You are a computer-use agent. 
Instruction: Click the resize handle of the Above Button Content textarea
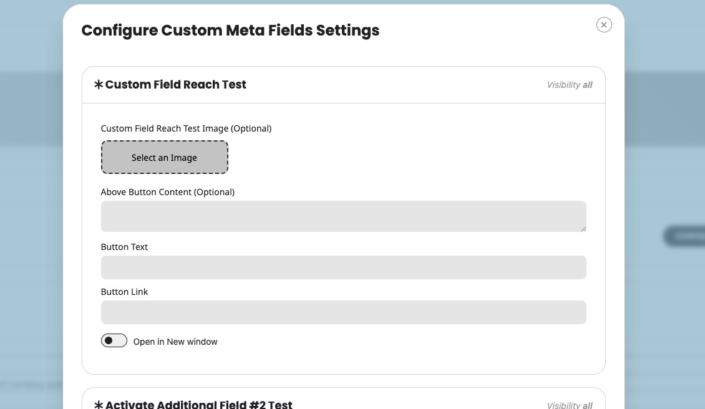(583, 229)
